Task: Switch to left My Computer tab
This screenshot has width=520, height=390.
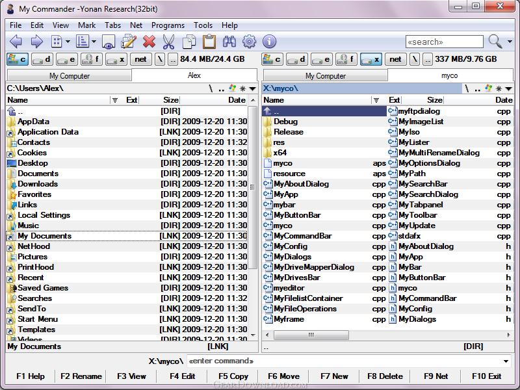Action: [x=70, y=76]
